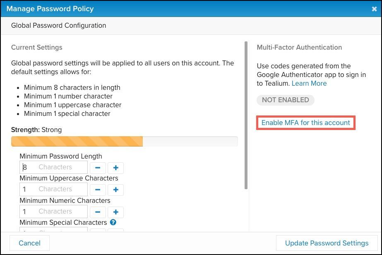Increase Minimum Password Length with plus button
This screenshot has height=255, width=382.
pyautogui.click(x=116, y=168)
